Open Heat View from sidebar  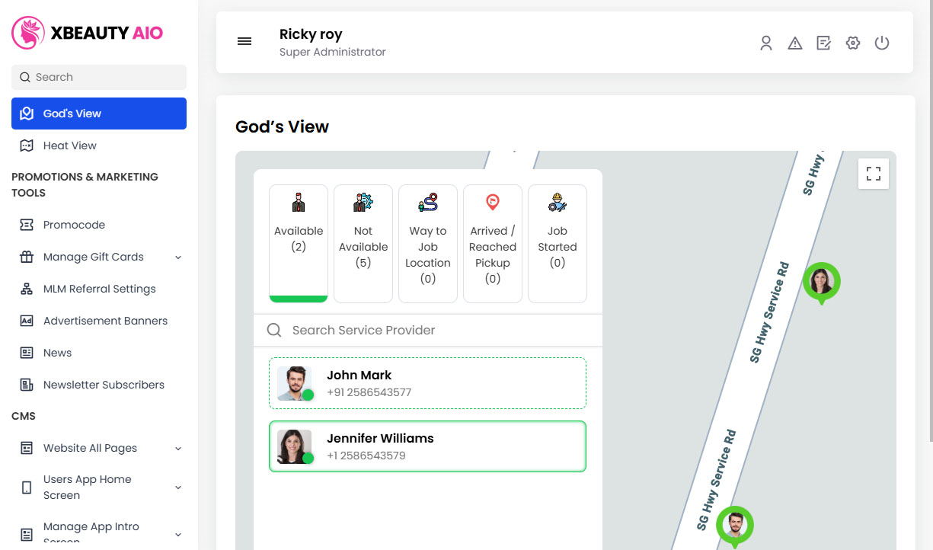click(69, 145)
